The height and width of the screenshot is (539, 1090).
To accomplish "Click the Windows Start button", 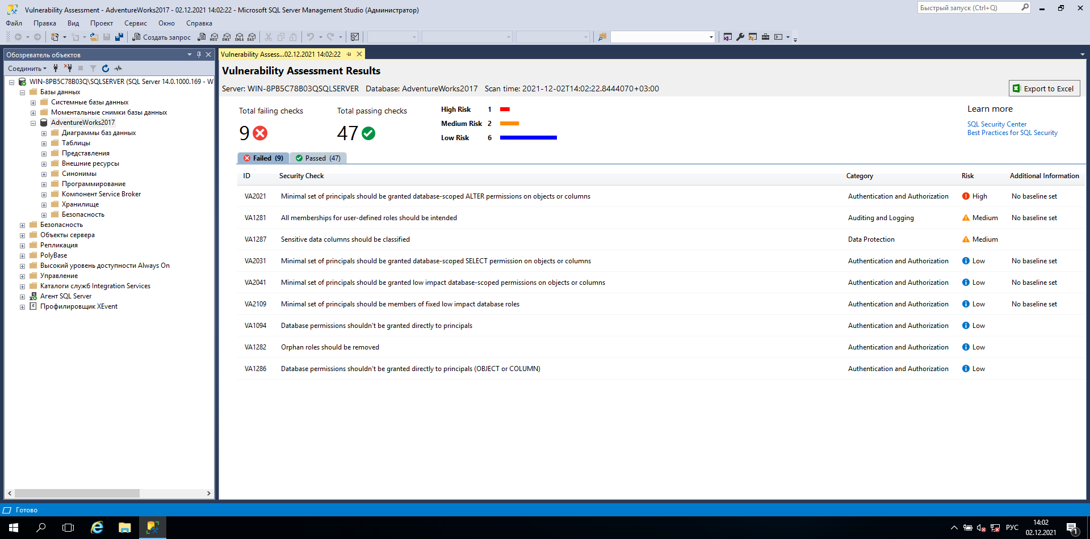I will (14, 528).
